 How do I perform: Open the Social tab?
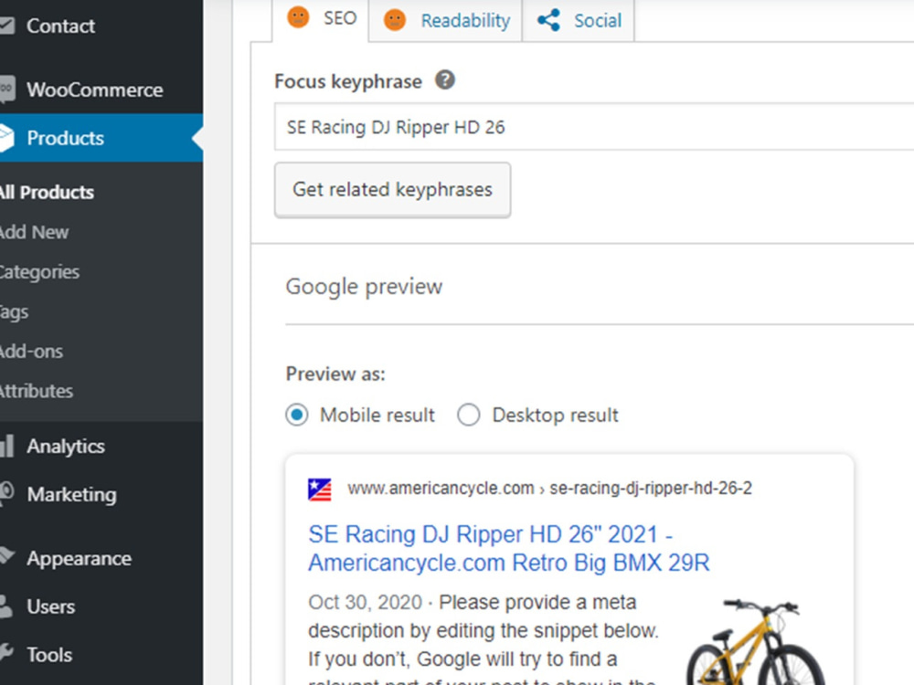click(579, 20)
